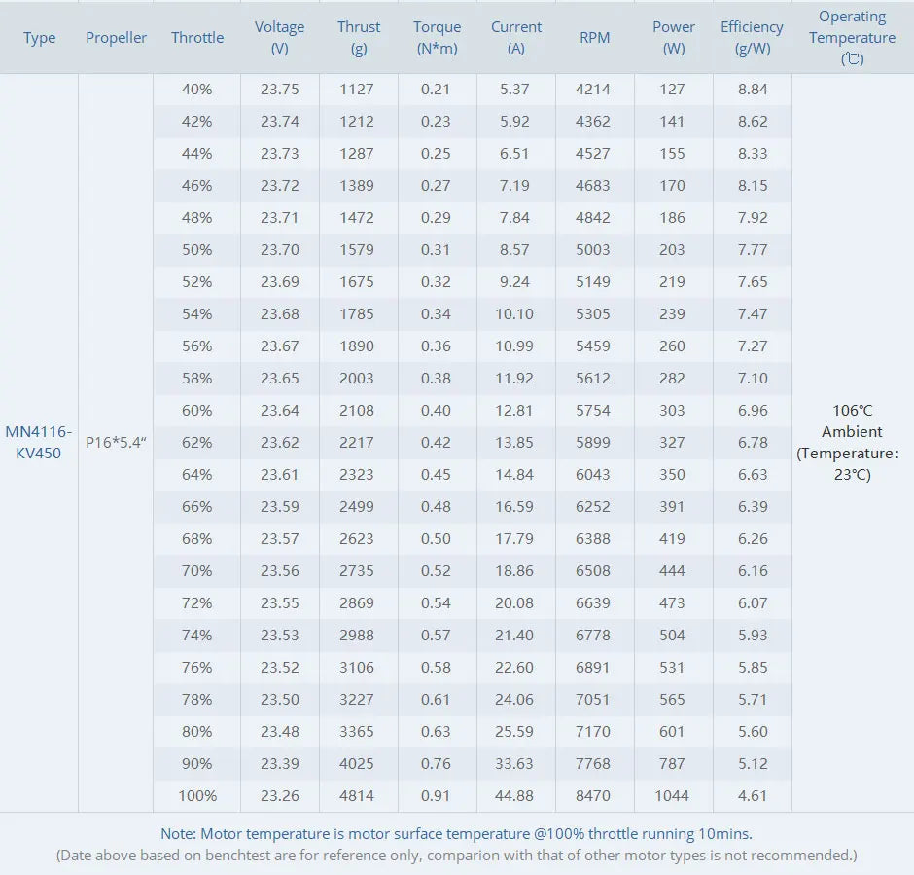Click the 8.84 efficiency value
This screenshot has height=875, width=914.
(753, 90)
